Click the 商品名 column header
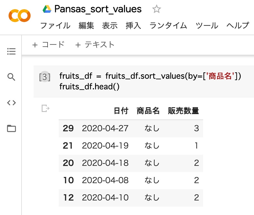 click(148, 111)
